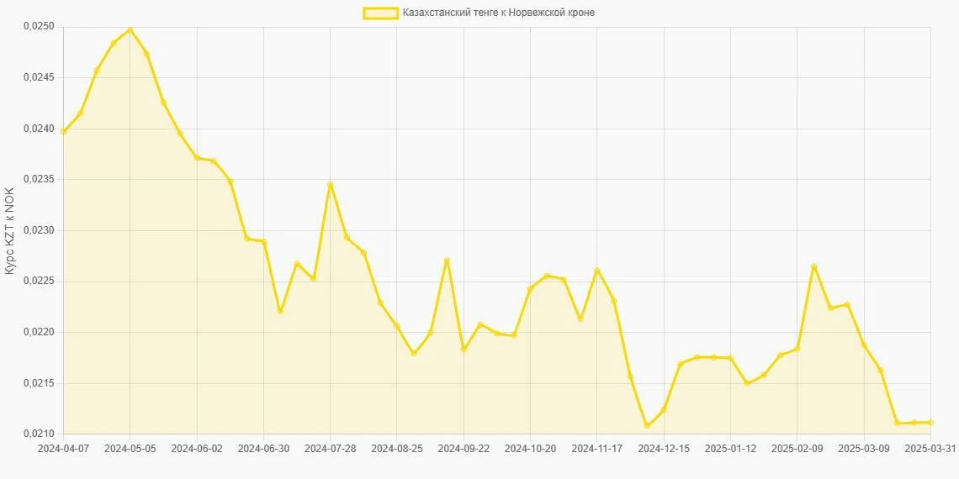Click the data point peak at 2024-11-17

597,271
